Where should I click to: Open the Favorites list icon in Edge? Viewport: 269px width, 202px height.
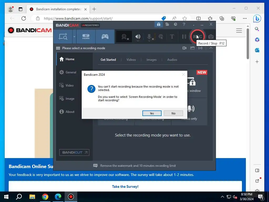[x=210, y=18]
